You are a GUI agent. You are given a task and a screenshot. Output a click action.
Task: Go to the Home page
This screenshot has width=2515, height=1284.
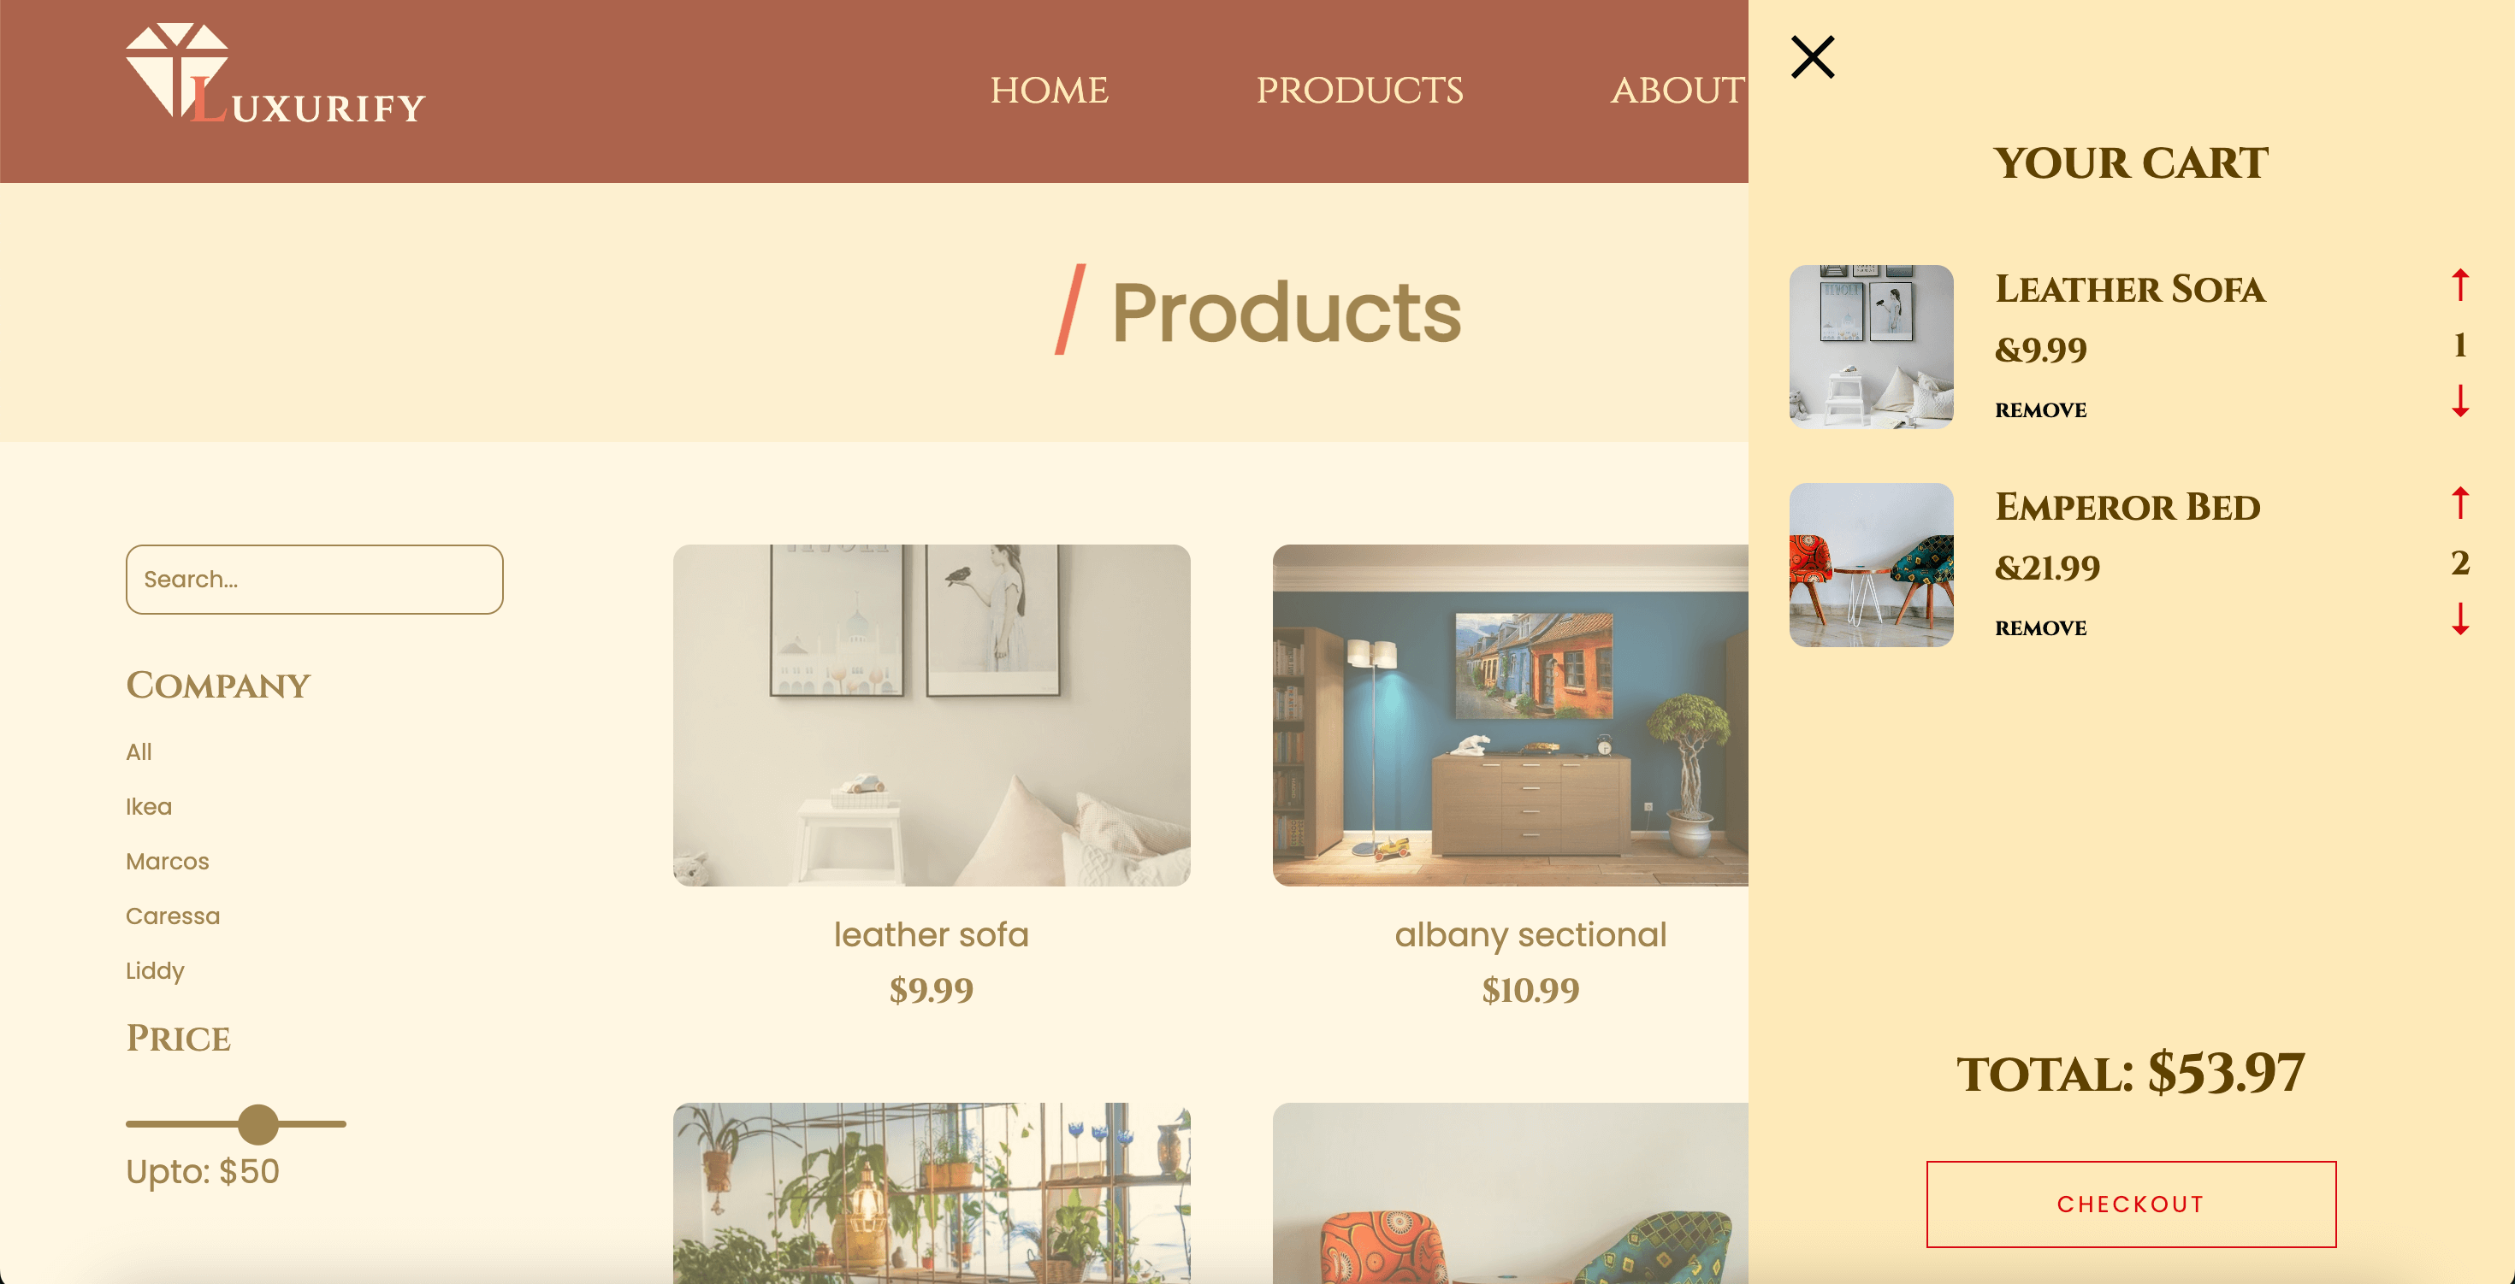pos(1049,90)
